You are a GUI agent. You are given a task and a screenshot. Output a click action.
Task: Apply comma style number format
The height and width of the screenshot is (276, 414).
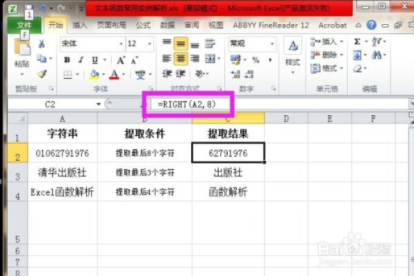[x=270, y=60]
